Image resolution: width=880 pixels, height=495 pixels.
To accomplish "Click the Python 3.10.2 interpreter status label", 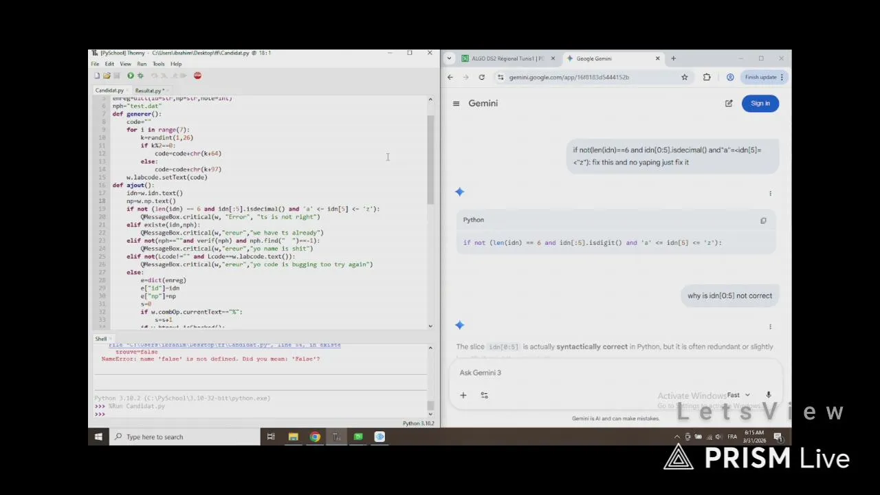I will click(418, 423).
